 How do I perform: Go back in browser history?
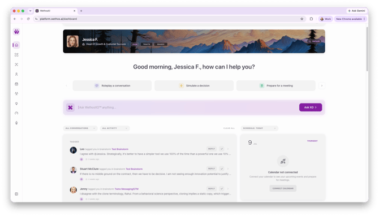15,19
